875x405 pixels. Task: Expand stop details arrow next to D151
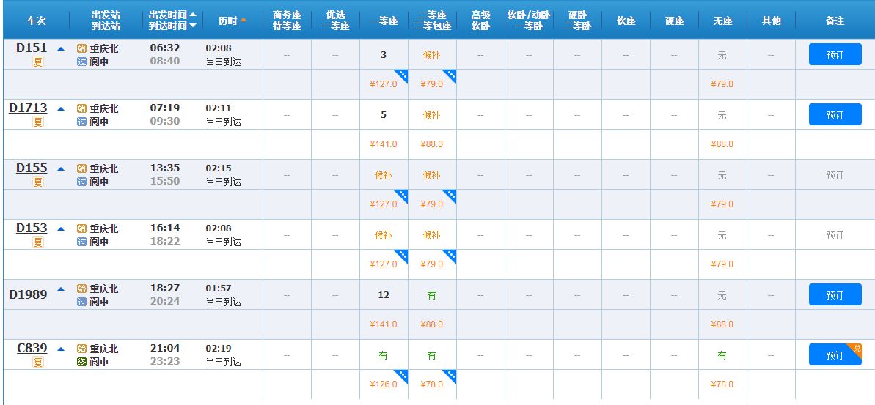click(x=61, y=48)
